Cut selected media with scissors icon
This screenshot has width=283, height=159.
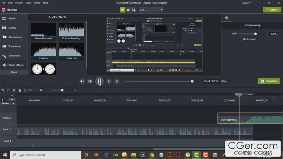pos(14,90)
